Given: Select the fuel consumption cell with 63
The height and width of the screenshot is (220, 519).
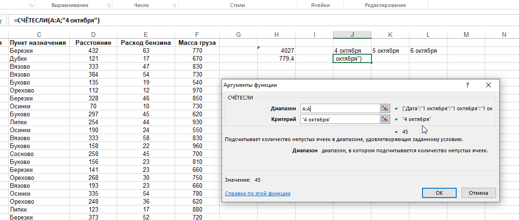Looking at the screenshot, I should click(146, 51).
